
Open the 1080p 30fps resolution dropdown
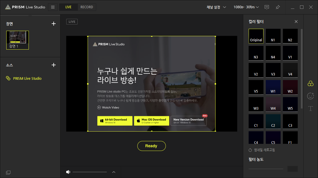[x=246, y=7]
